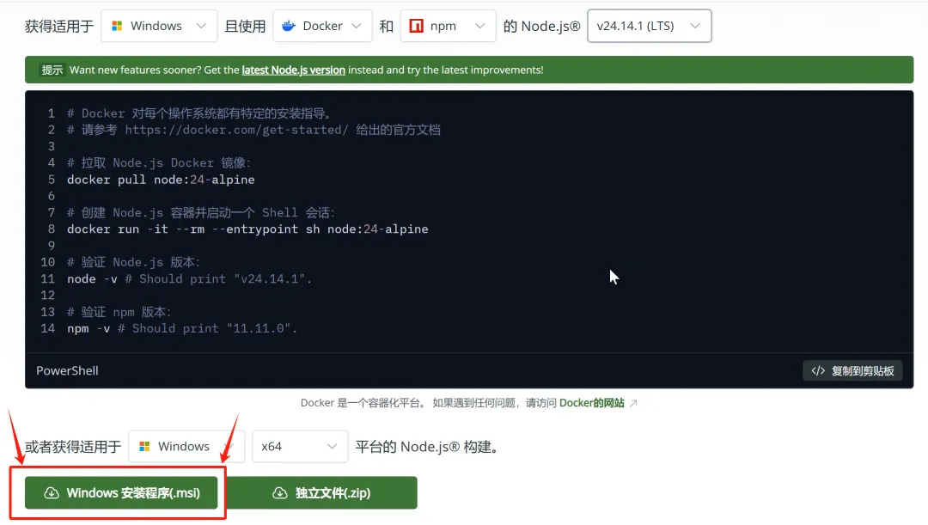Click the 'node -v' code line
The width and height of the screenshot is (928, 525).
(x=189, y=278)
